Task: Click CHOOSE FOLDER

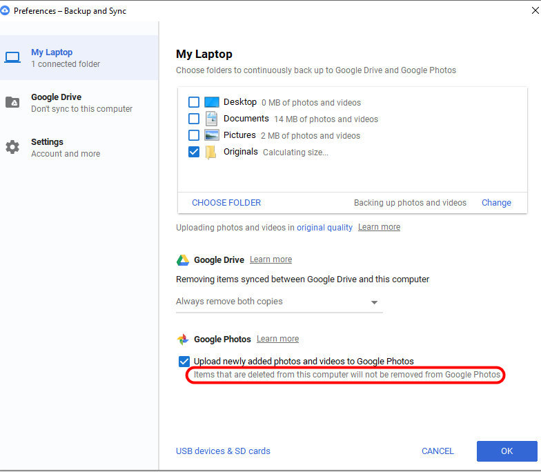Action: pyautogui.click(x=226, y=203)
